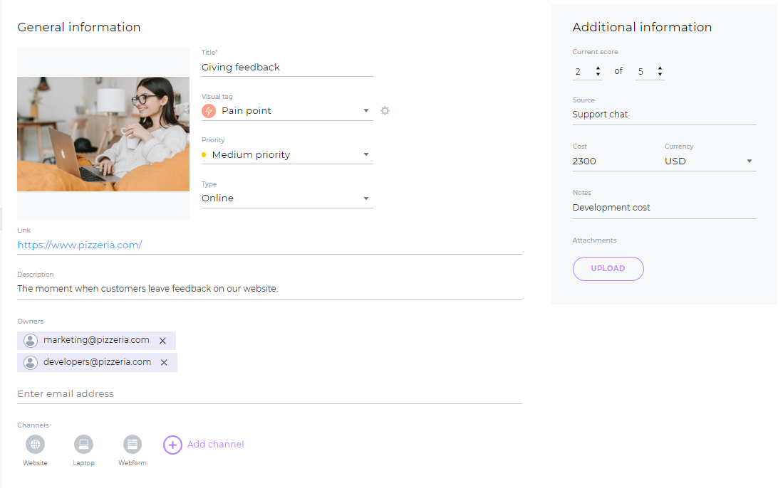This screenshot has height=488, width=778.
Task: Click avatar icon of marketing@pizzeria.com
Action: coord(30,340)
